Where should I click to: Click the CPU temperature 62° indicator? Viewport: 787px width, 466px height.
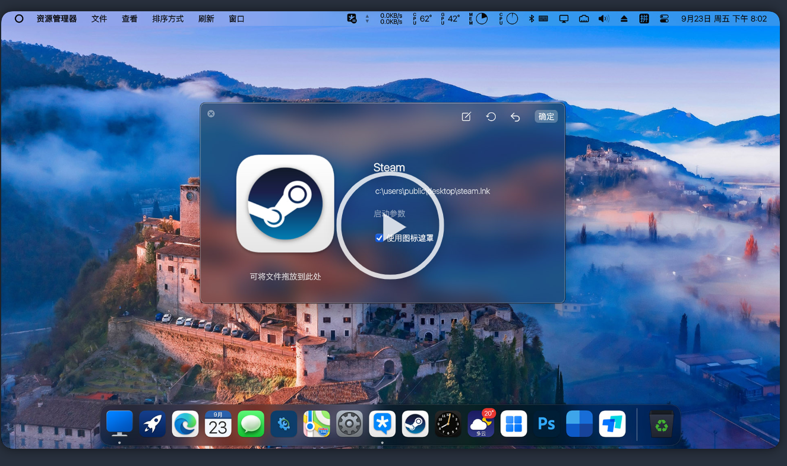422,19
